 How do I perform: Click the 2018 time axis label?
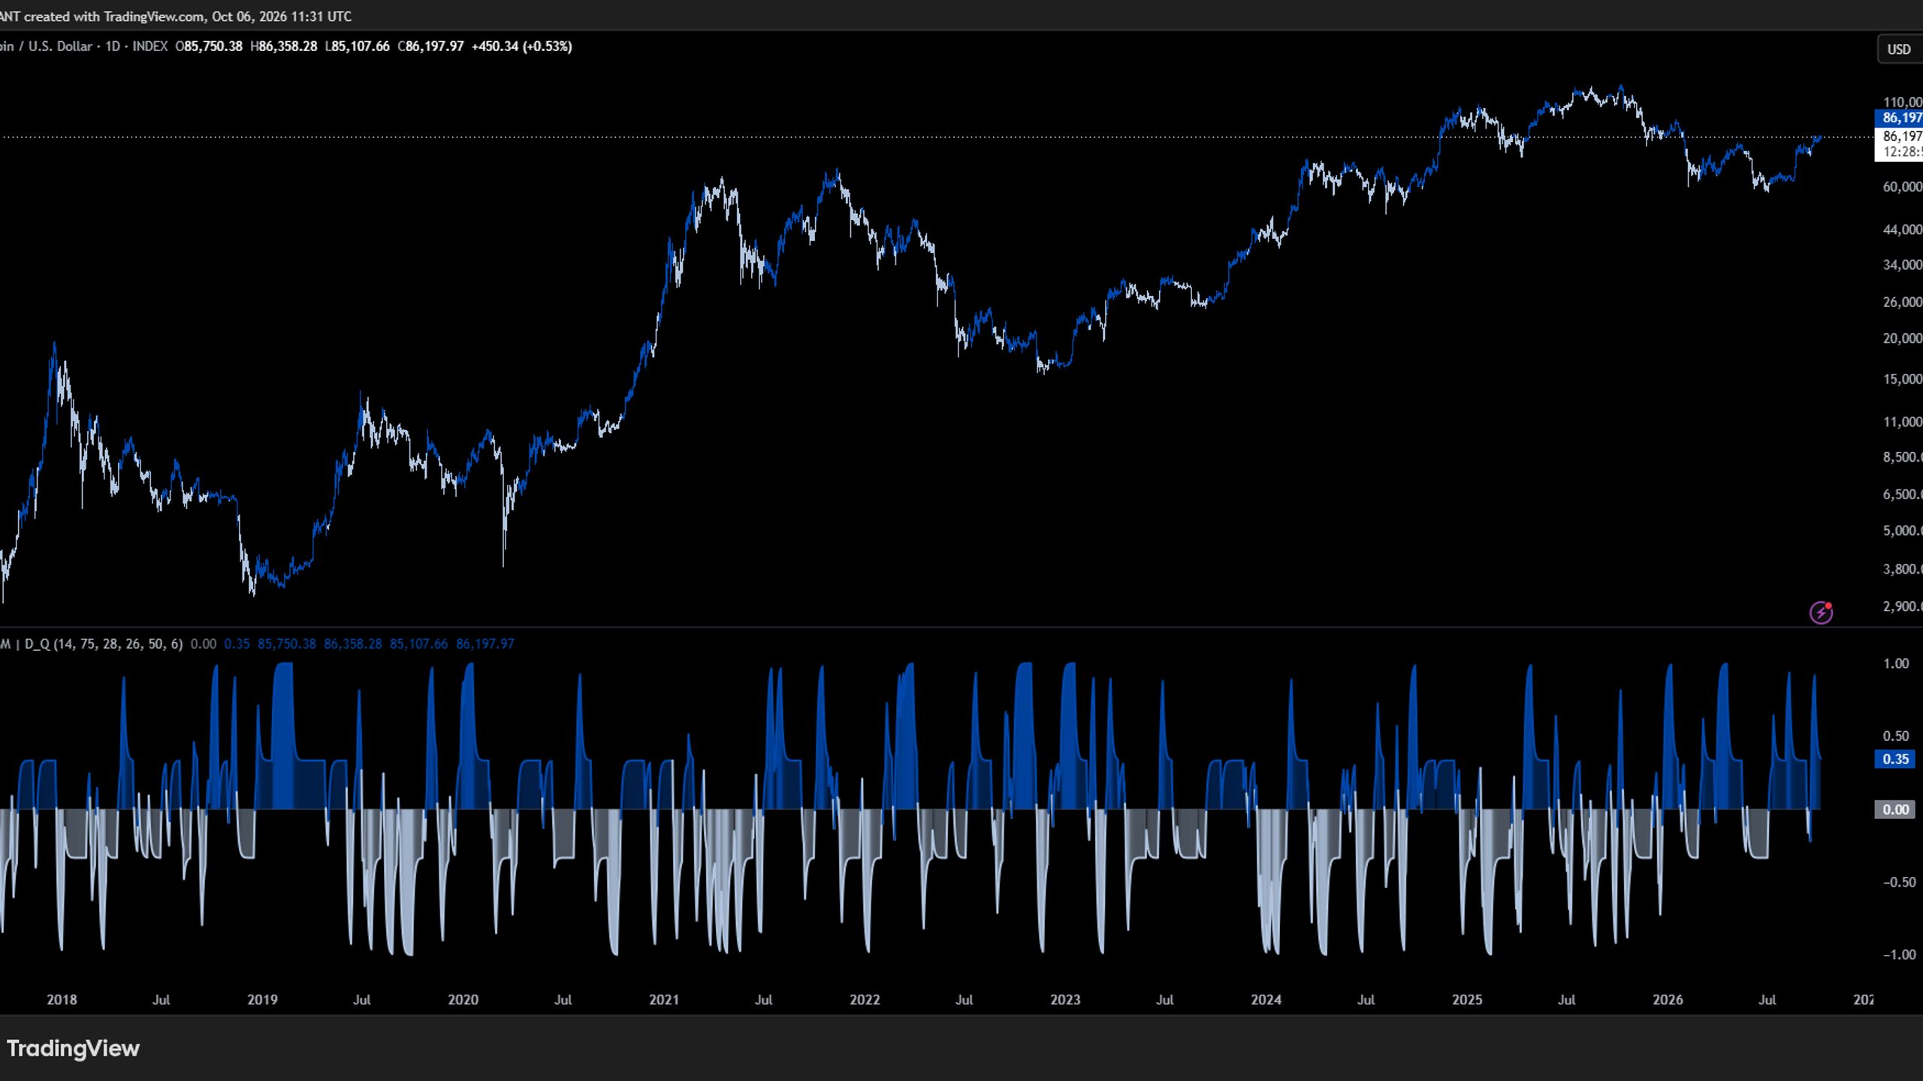[62, 999]
